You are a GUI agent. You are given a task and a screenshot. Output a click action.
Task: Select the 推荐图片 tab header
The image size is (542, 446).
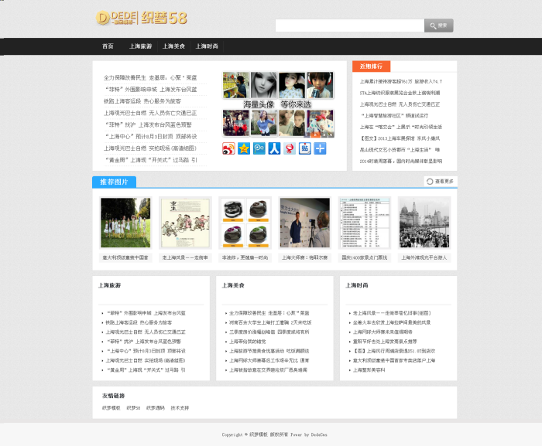115,182
